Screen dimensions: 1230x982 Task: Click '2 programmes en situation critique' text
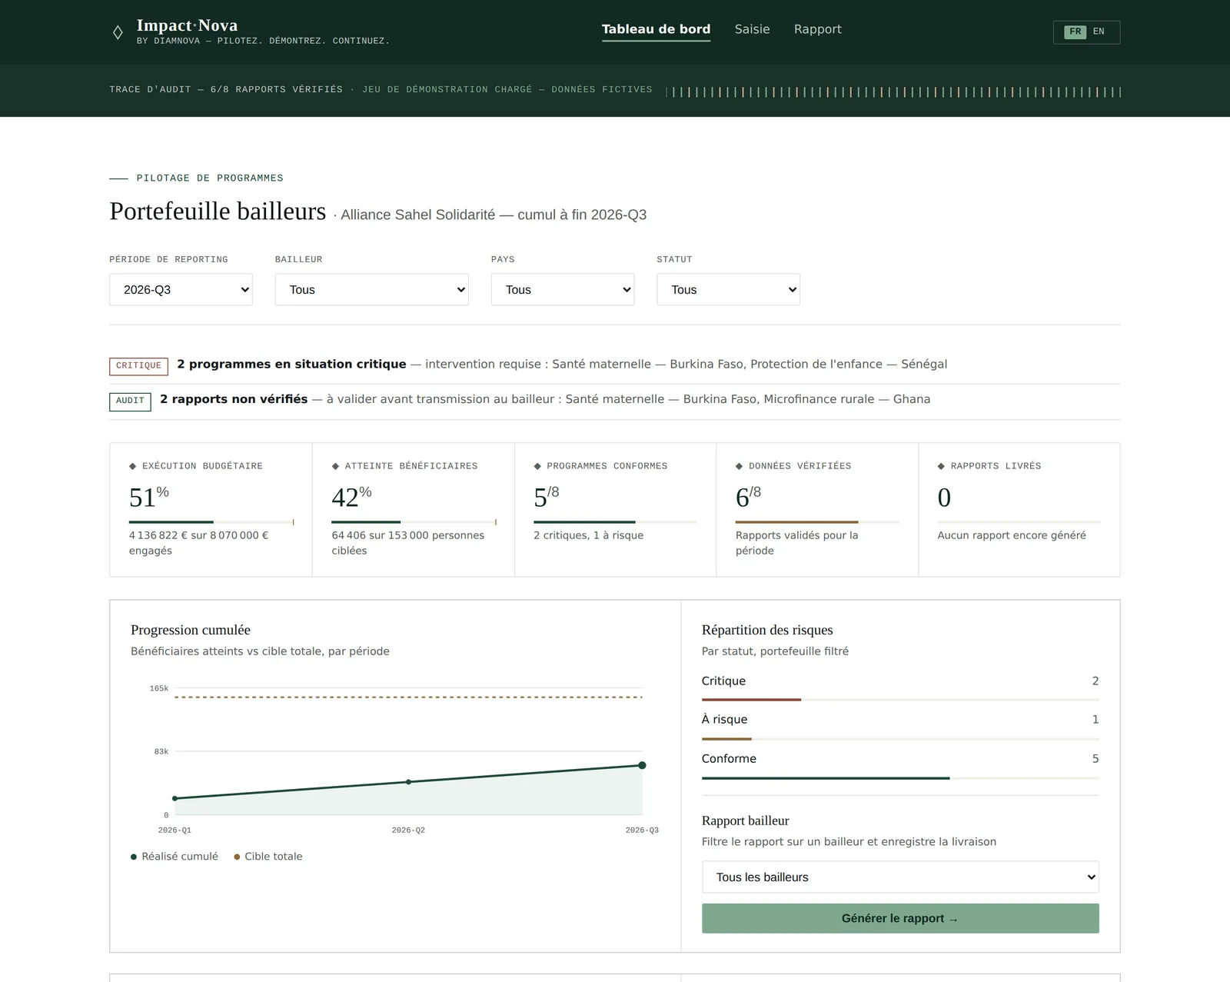click(291, 365)
